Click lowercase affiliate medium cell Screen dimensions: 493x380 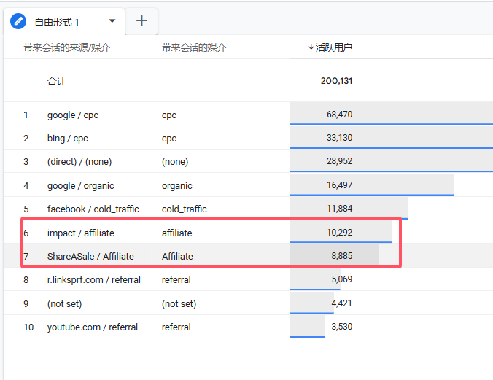[177, 233]
